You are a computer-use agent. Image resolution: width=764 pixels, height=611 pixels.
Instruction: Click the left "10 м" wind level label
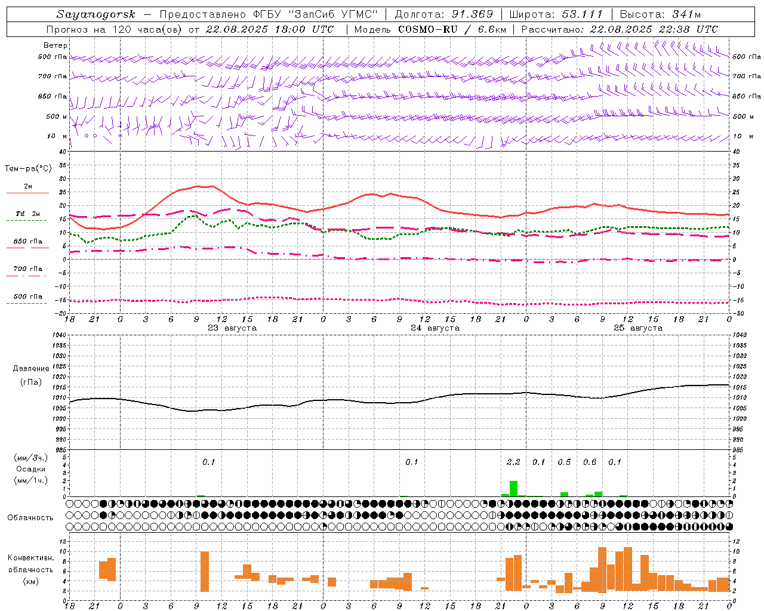coord(57,136)
